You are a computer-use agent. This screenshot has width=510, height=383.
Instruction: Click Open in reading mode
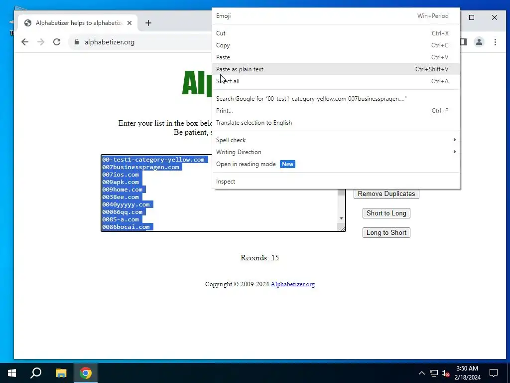(336, 164)
